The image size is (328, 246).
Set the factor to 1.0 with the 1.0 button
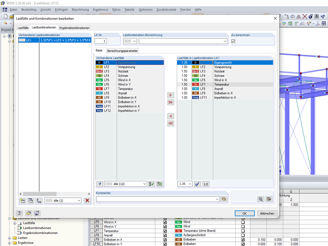click(x=206, y=184)
